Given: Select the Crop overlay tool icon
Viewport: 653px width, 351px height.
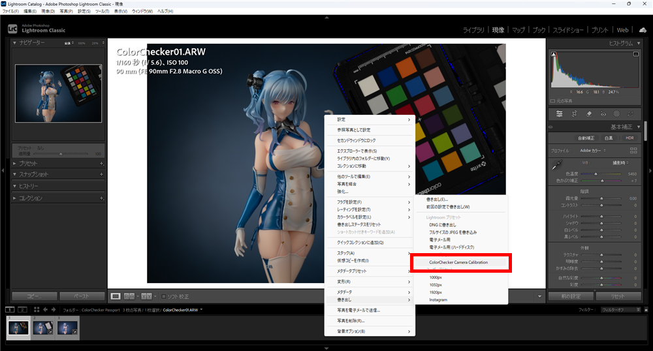Looking at the screenshot, I should point(574,114).
